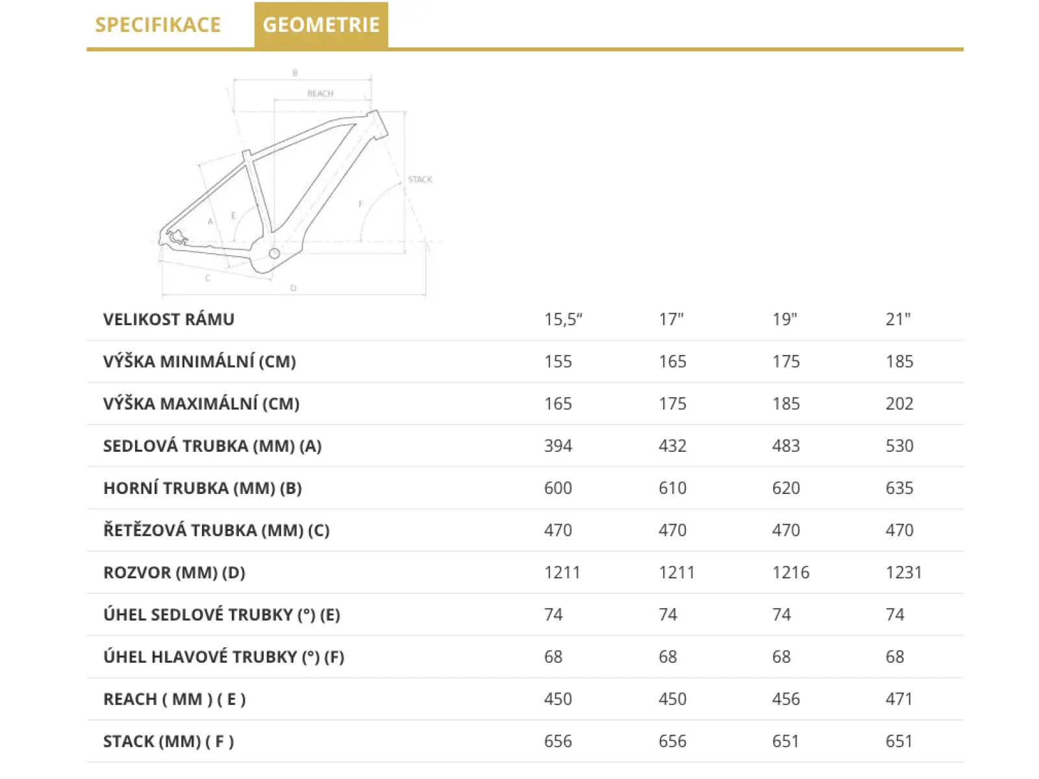Click the bike frame geometry diagram
The width and height of the screenshot is (1039, 779).
point(297,182)
